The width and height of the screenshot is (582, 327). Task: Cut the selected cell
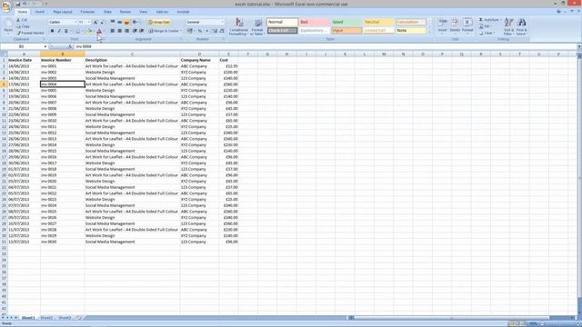click(x=22, y=20)
